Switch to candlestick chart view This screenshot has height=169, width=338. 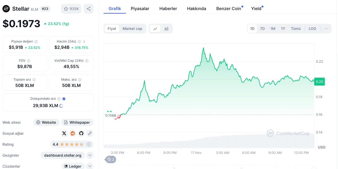pos(166,29)
